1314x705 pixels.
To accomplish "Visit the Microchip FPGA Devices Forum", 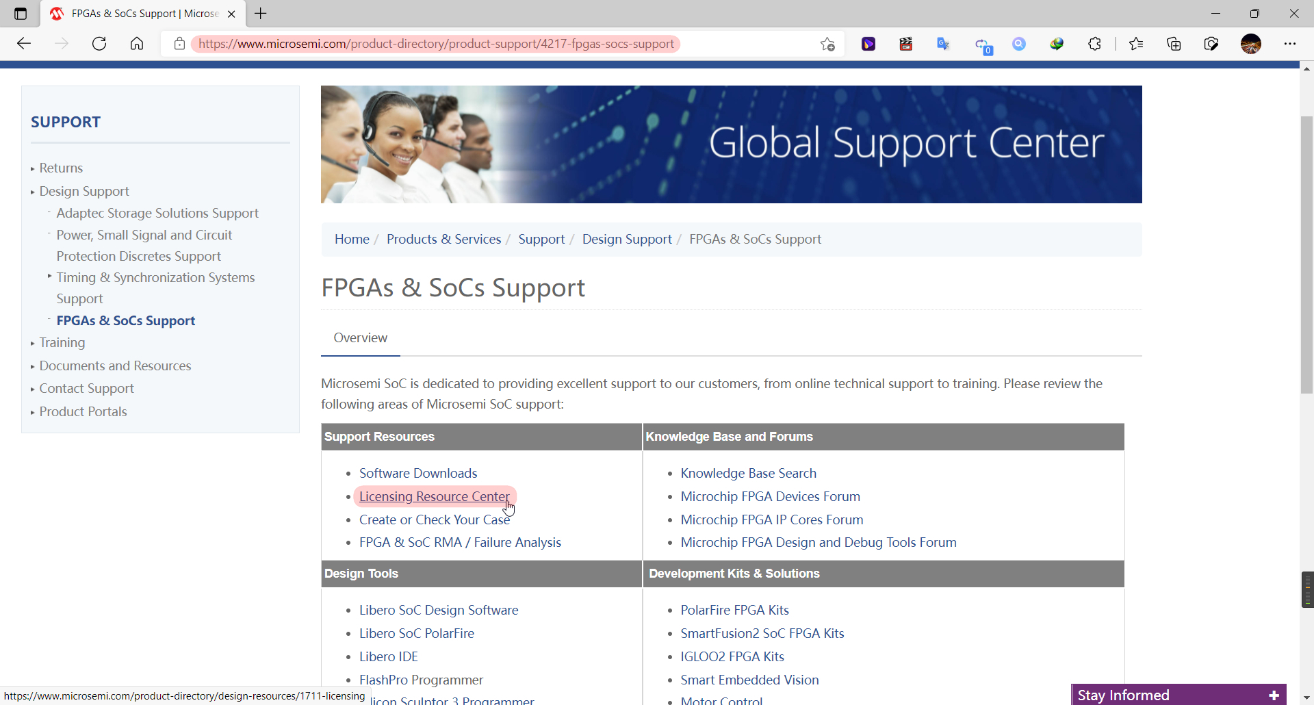I will click(x=770, y=496).
